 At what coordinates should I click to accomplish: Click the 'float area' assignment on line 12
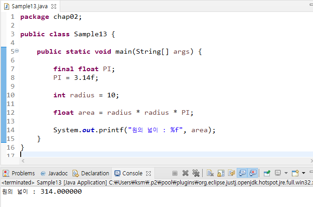pyautogui.click(x=123, y=112)
